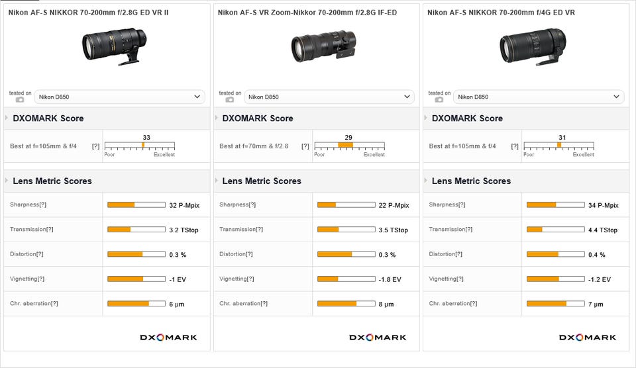
Task: Click DXOMARK logo below the f/2.8G ED VR II panel
Action: tap(168, 338)
